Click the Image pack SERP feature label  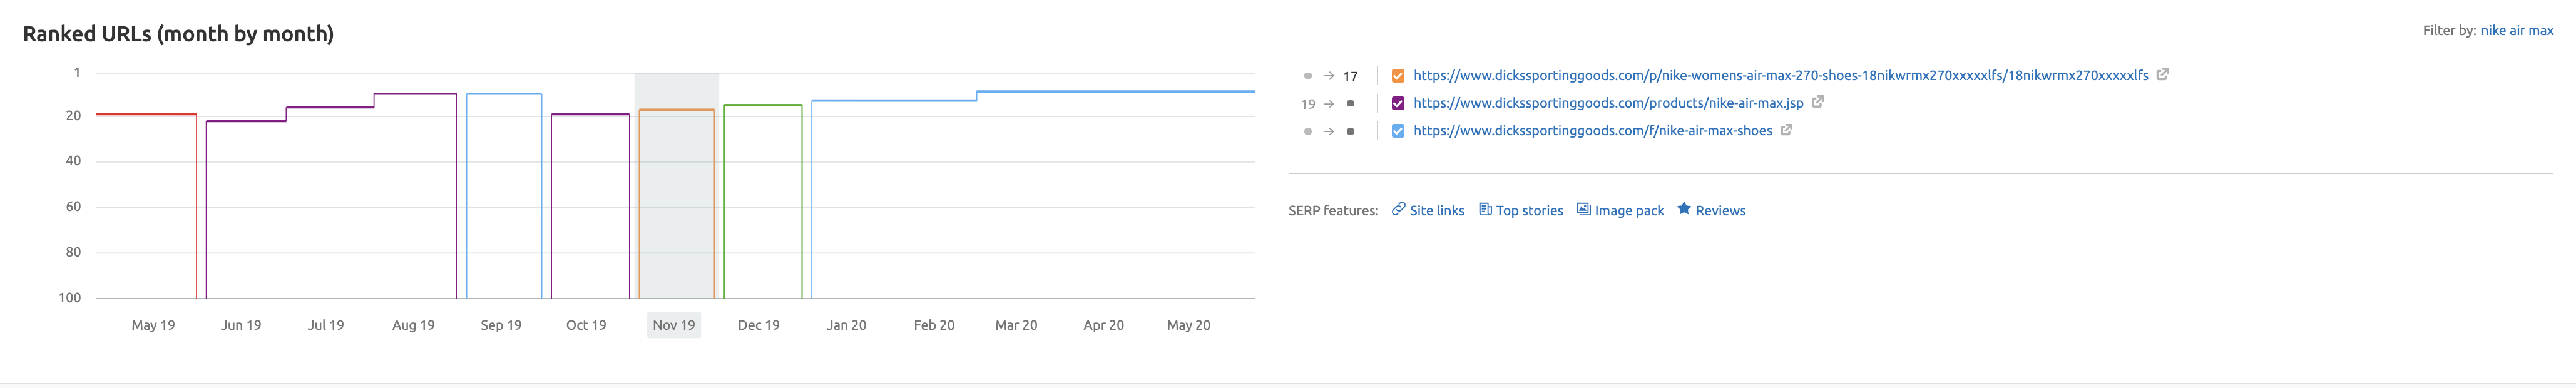[1629, 211]
